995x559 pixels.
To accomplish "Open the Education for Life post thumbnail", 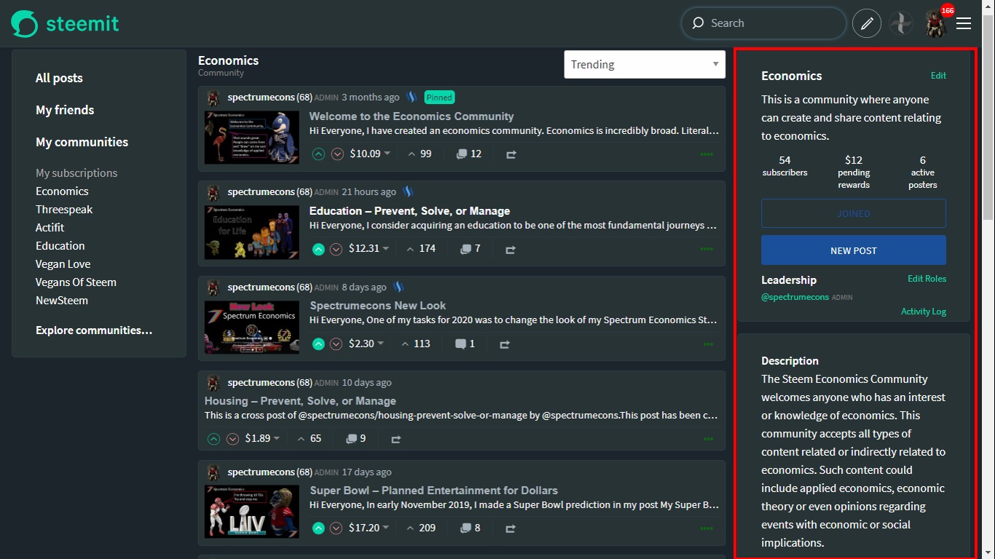I will (x=252, y=232).
